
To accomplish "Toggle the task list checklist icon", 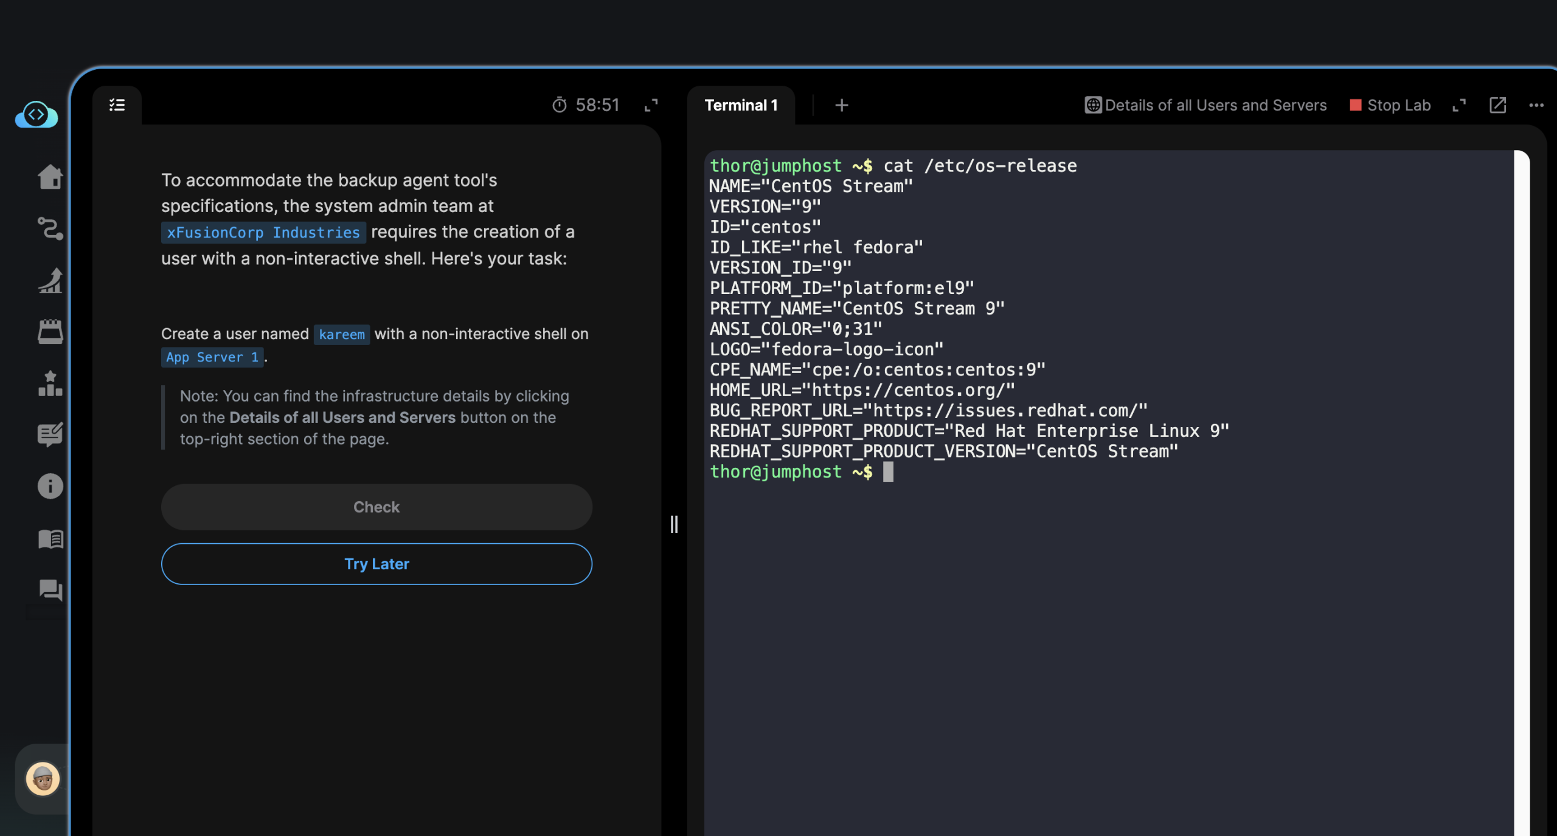I will pos(117,105).
